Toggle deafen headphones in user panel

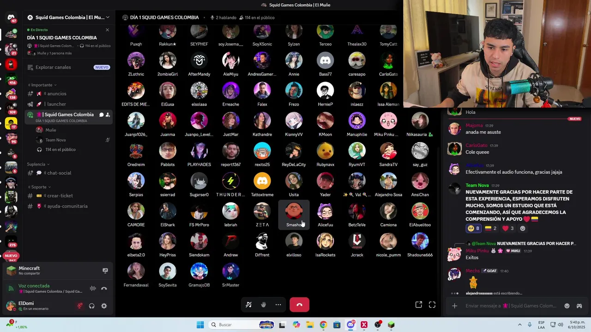click(92, 306)
